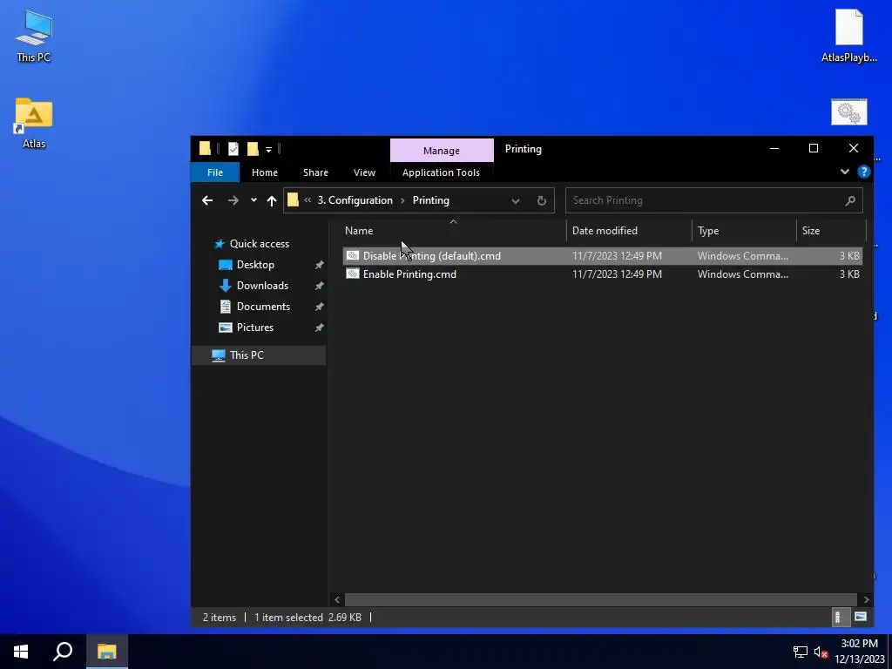The height and width of the screenshot is (669, 892).
Task: Open the muted volume tray icon
Action: [821, 652]
